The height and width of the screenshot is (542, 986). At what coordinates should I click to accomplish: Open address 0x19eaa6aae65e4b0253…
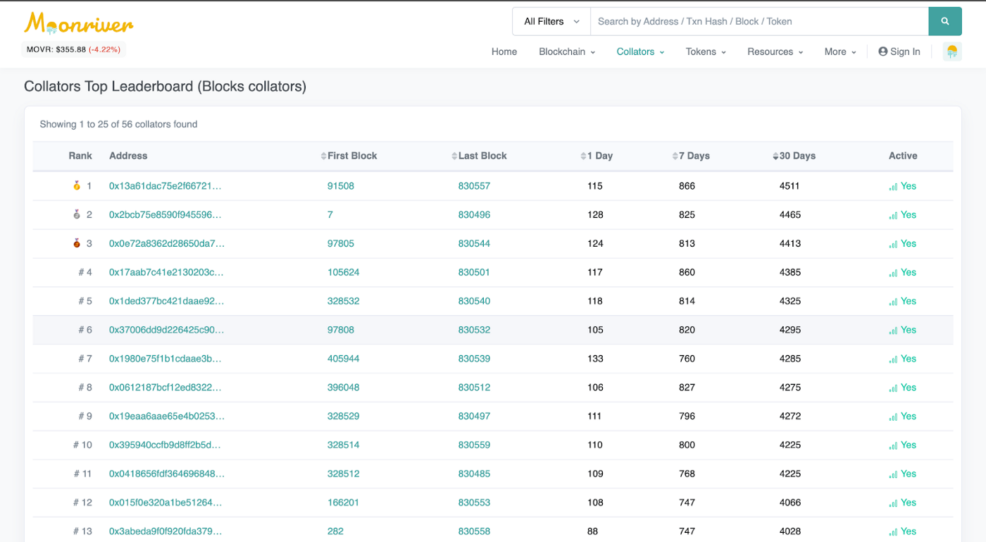(167, 416)
